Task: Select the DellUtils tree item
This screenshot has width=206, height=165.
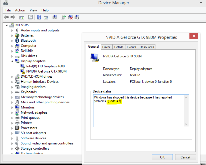Action: click(27, 51)
